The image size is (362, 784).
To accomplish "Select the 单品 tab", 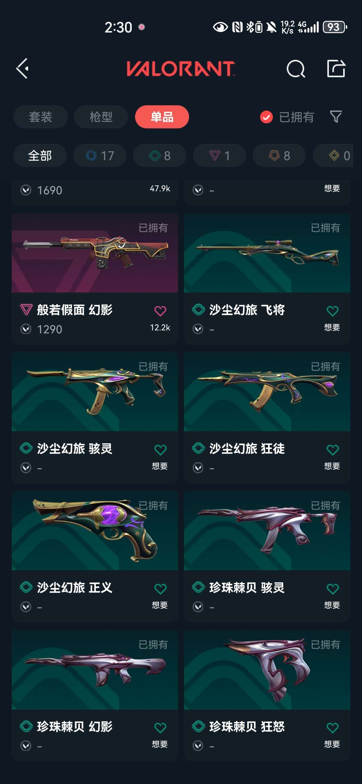I will 162,117.
